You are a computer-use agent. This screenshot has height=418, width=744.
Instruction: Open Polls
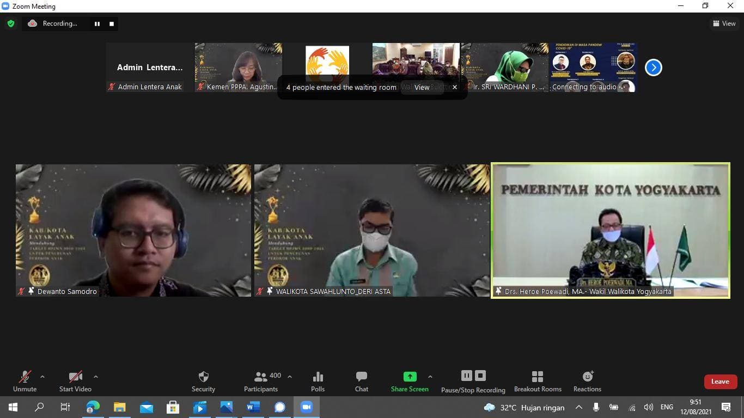318,381
